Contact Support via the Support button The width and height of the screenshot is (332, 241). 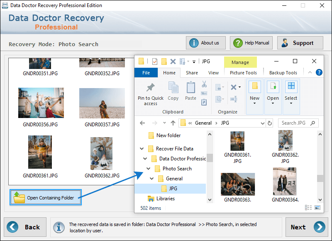pos(300,43)
